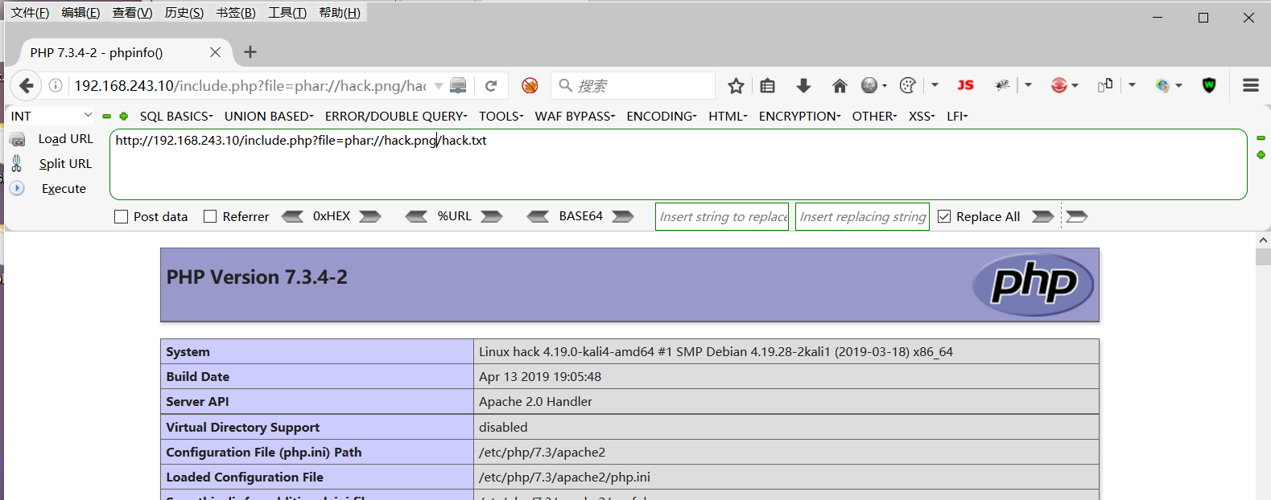
Task: Open the hamburger menu
Action: [x=1251, y=85]
